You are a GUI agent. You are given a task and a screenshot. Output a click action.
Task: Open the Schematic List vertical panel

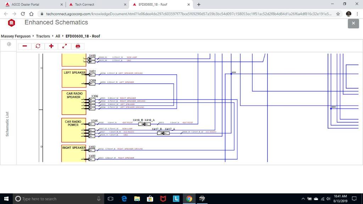tap(7, 124)
